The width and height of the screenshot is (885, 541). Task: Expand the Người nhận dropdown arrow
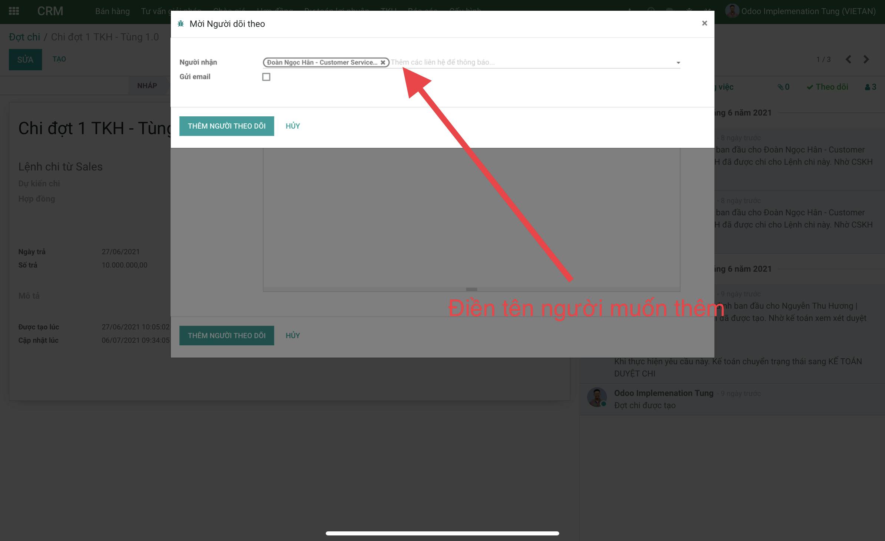tap(678, 63)
